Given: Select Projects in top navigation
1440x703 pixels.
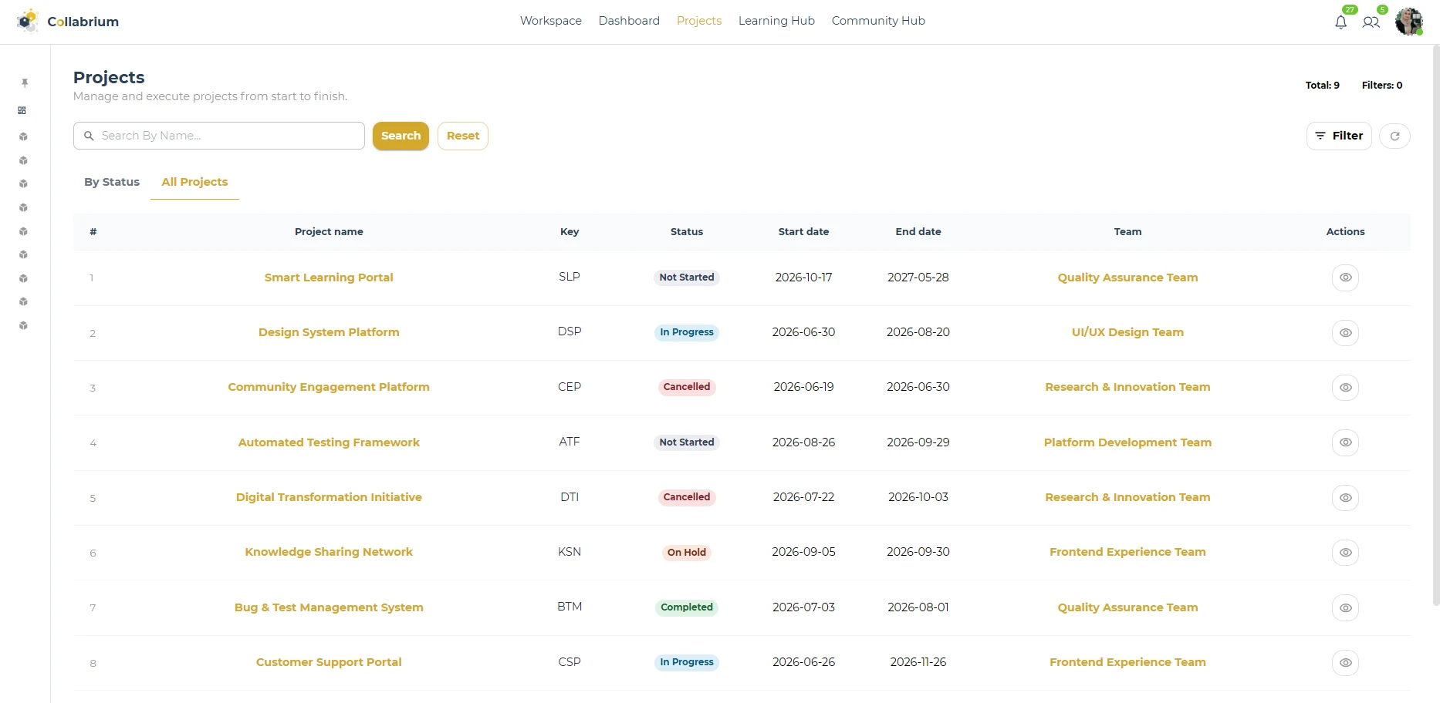Looking at the screenshot, I should tap(699, 21).
